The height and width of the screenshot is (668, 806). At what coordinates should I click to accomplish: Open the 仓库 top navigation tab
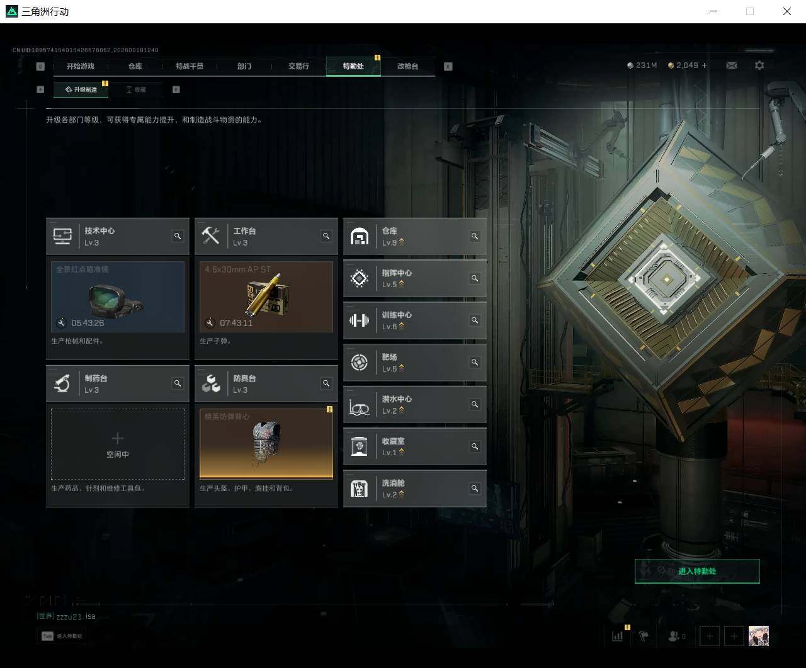(135, 66)
